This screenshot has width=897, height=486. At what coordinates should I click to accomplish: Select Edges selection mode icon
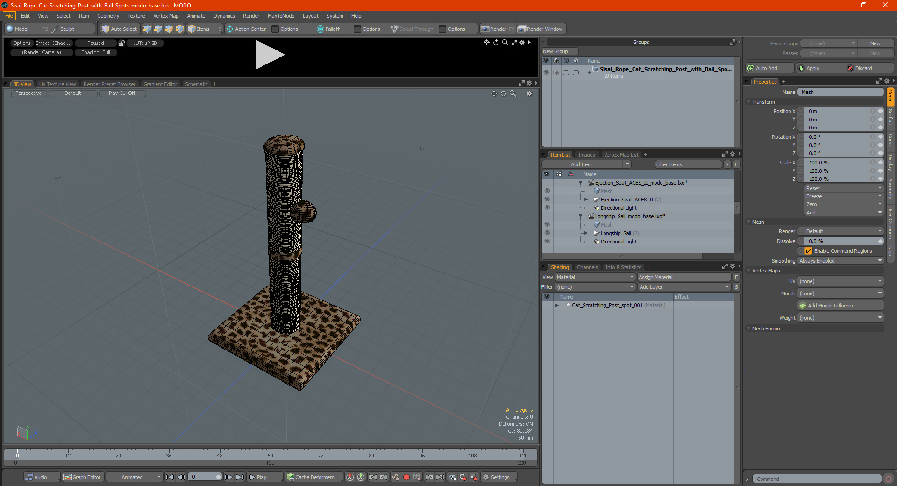(x=158, y=29)
